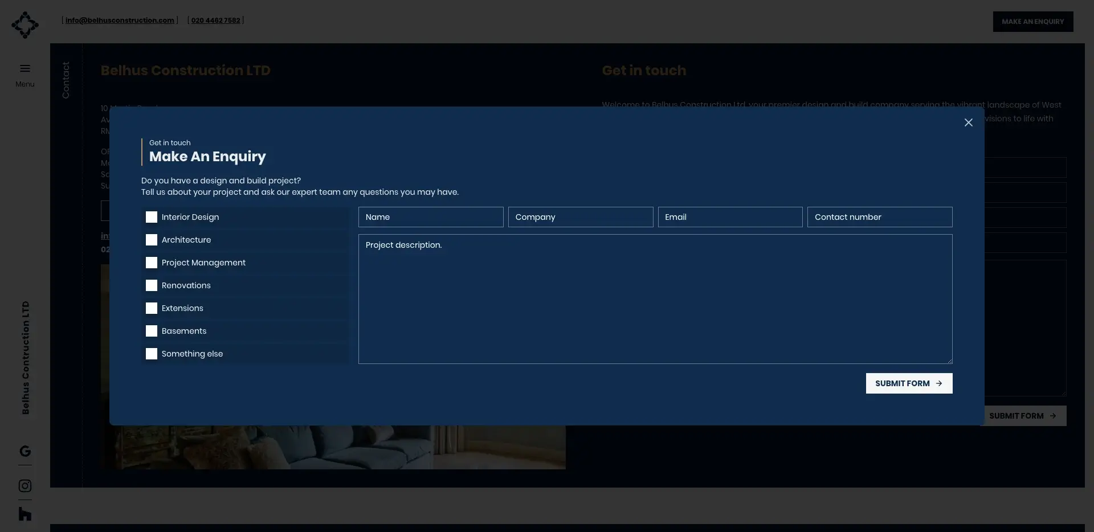Select the Renovations checkbox
This screenshot has width=1094, height=532.
click(x=152, y=285)
